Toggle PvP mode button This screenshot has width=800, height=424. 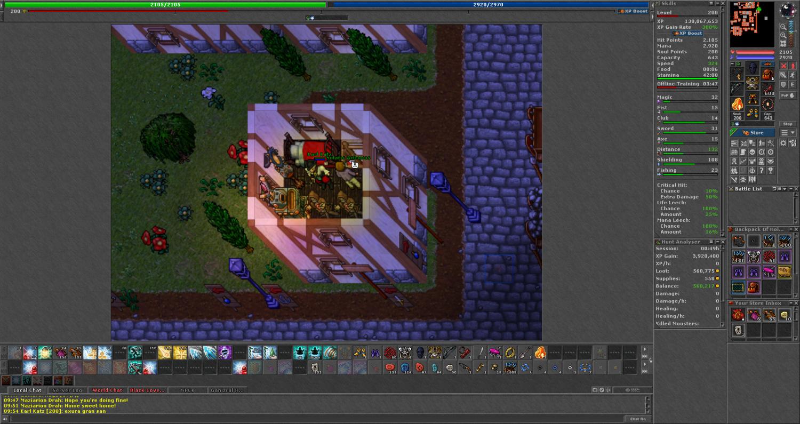coord(788,95)
